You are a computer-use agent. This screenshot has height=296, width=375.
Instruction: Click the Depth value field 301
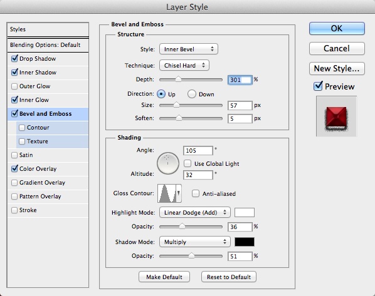click(240, 79)
